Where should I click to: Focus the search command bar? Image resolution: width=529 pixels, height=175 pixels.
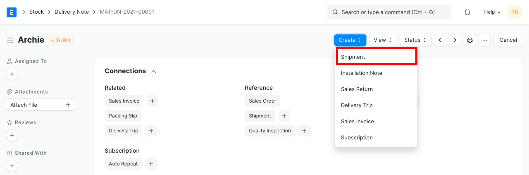pos(388,12)
